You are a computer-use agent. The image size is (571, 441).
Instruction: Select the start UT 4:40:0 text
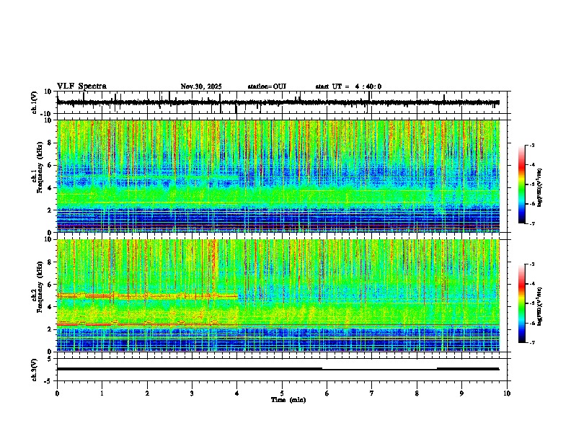point(348,86)
